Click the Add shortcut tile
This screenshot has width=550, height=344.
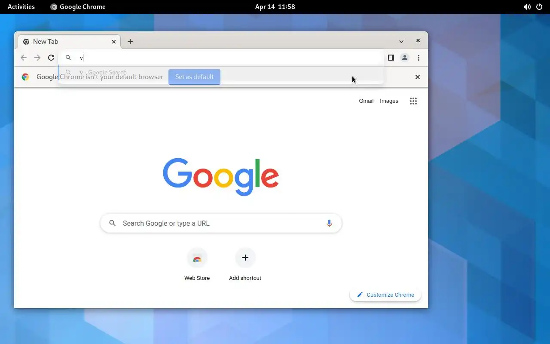pos(245,265)
